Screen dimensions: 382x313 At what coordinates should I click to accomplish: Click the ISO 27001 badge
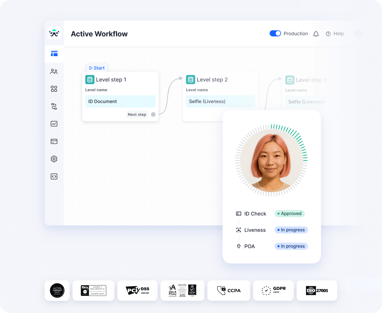(317, 291)
